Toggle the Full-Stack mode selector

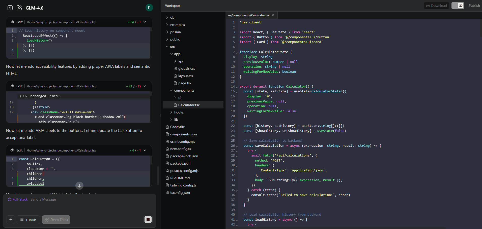pos(17,199)
